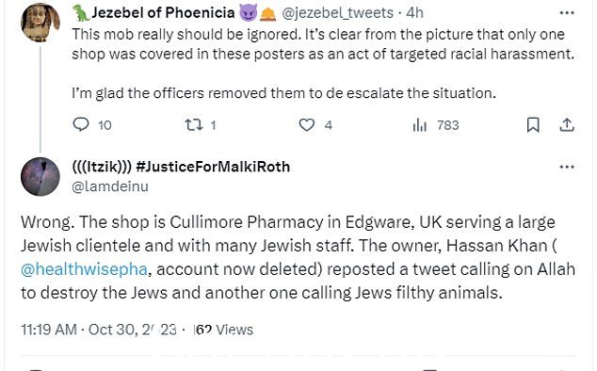Share Jezebel's tweet via upload icon
Image resolution: width=597 pixels, height=371 pixels.
click(567, 125)
